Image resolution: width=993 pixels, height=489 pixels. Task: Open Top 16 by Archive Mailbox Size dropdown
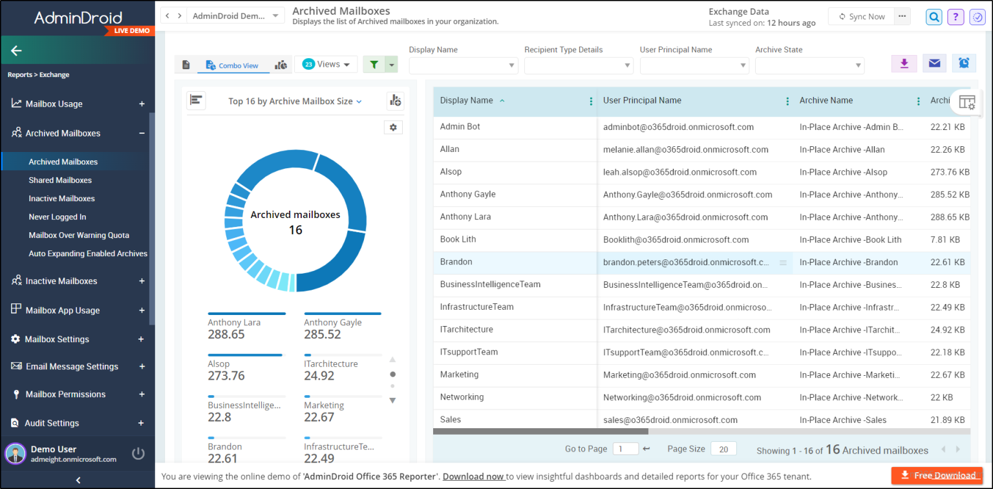click(295, 101)
